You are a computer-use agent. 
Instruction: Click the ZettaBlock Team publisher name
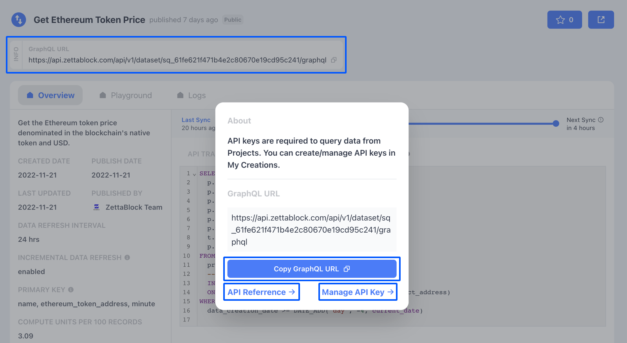pyautogui.click(x=134, y=207)
